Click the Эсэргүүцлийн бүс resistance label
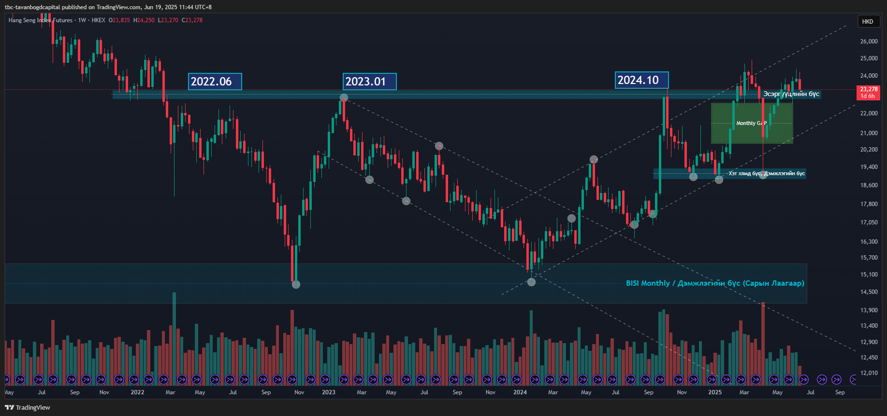The height and width of the screenshot is (416, 887). (791, 94)
